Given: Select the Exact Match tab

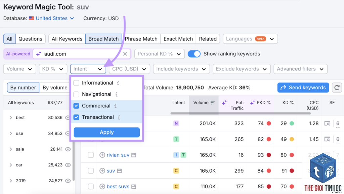Looking at the screenshot, I should click(x=178, y=39).
